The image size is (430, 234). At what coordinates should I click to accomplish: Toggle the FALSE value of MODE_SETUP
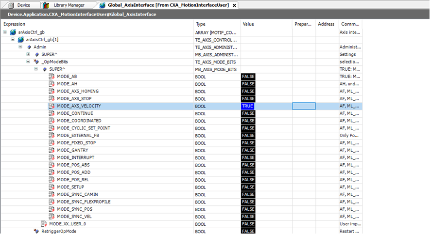point(248,187)
